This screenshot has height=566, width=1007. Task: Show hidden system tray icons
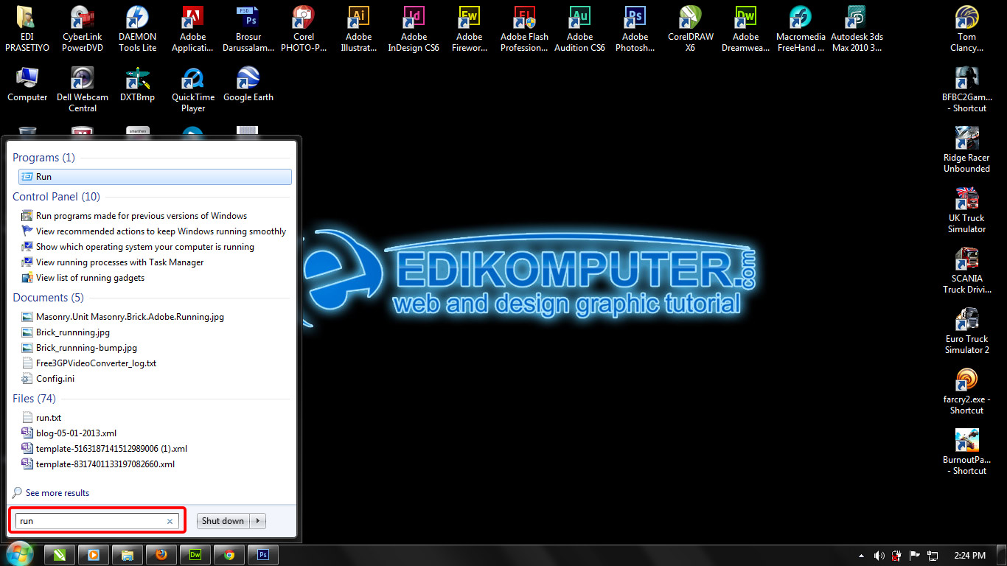click(x=861, y=556)
